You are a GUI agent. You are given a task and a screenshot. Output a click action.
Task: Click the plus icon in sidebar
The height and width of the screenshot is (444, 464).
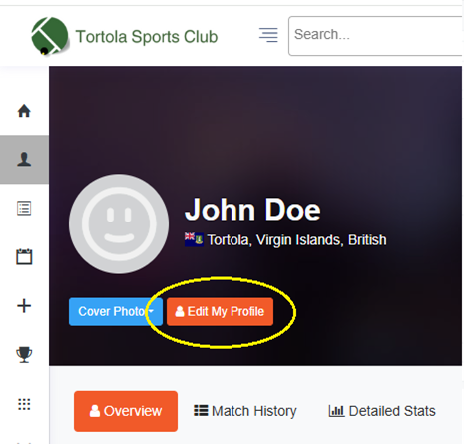tap(24, 306)
